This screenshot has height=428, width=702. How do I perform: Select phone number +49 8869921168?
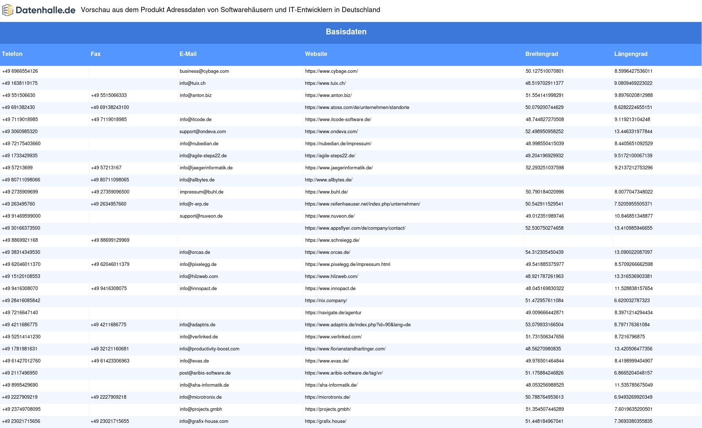click(x=20, y=240)
